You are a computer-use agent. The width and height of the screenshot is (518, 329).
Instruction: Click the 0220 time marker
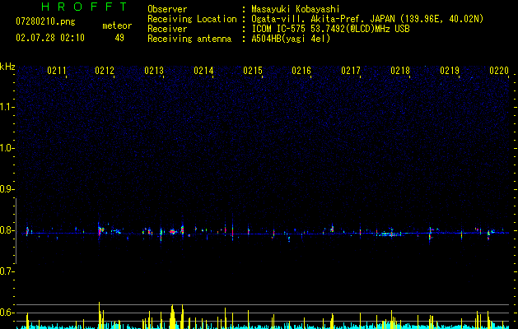499,71
